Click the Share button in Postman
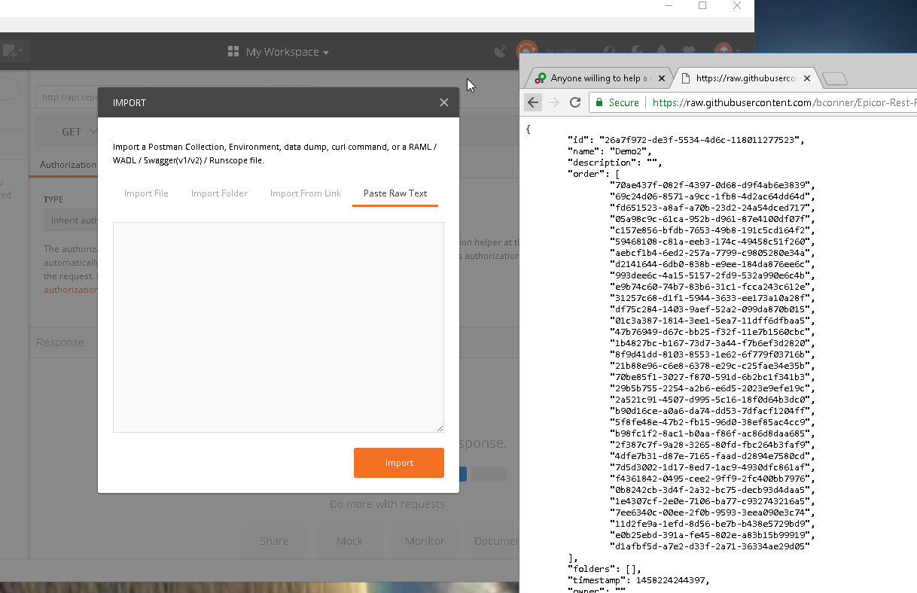The width and height of the screenshot is (917, 593). point(274,540)
